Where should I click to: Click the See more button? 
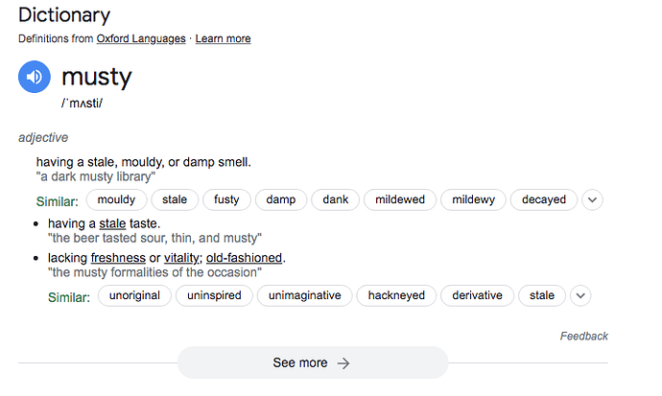coord(313,362)
